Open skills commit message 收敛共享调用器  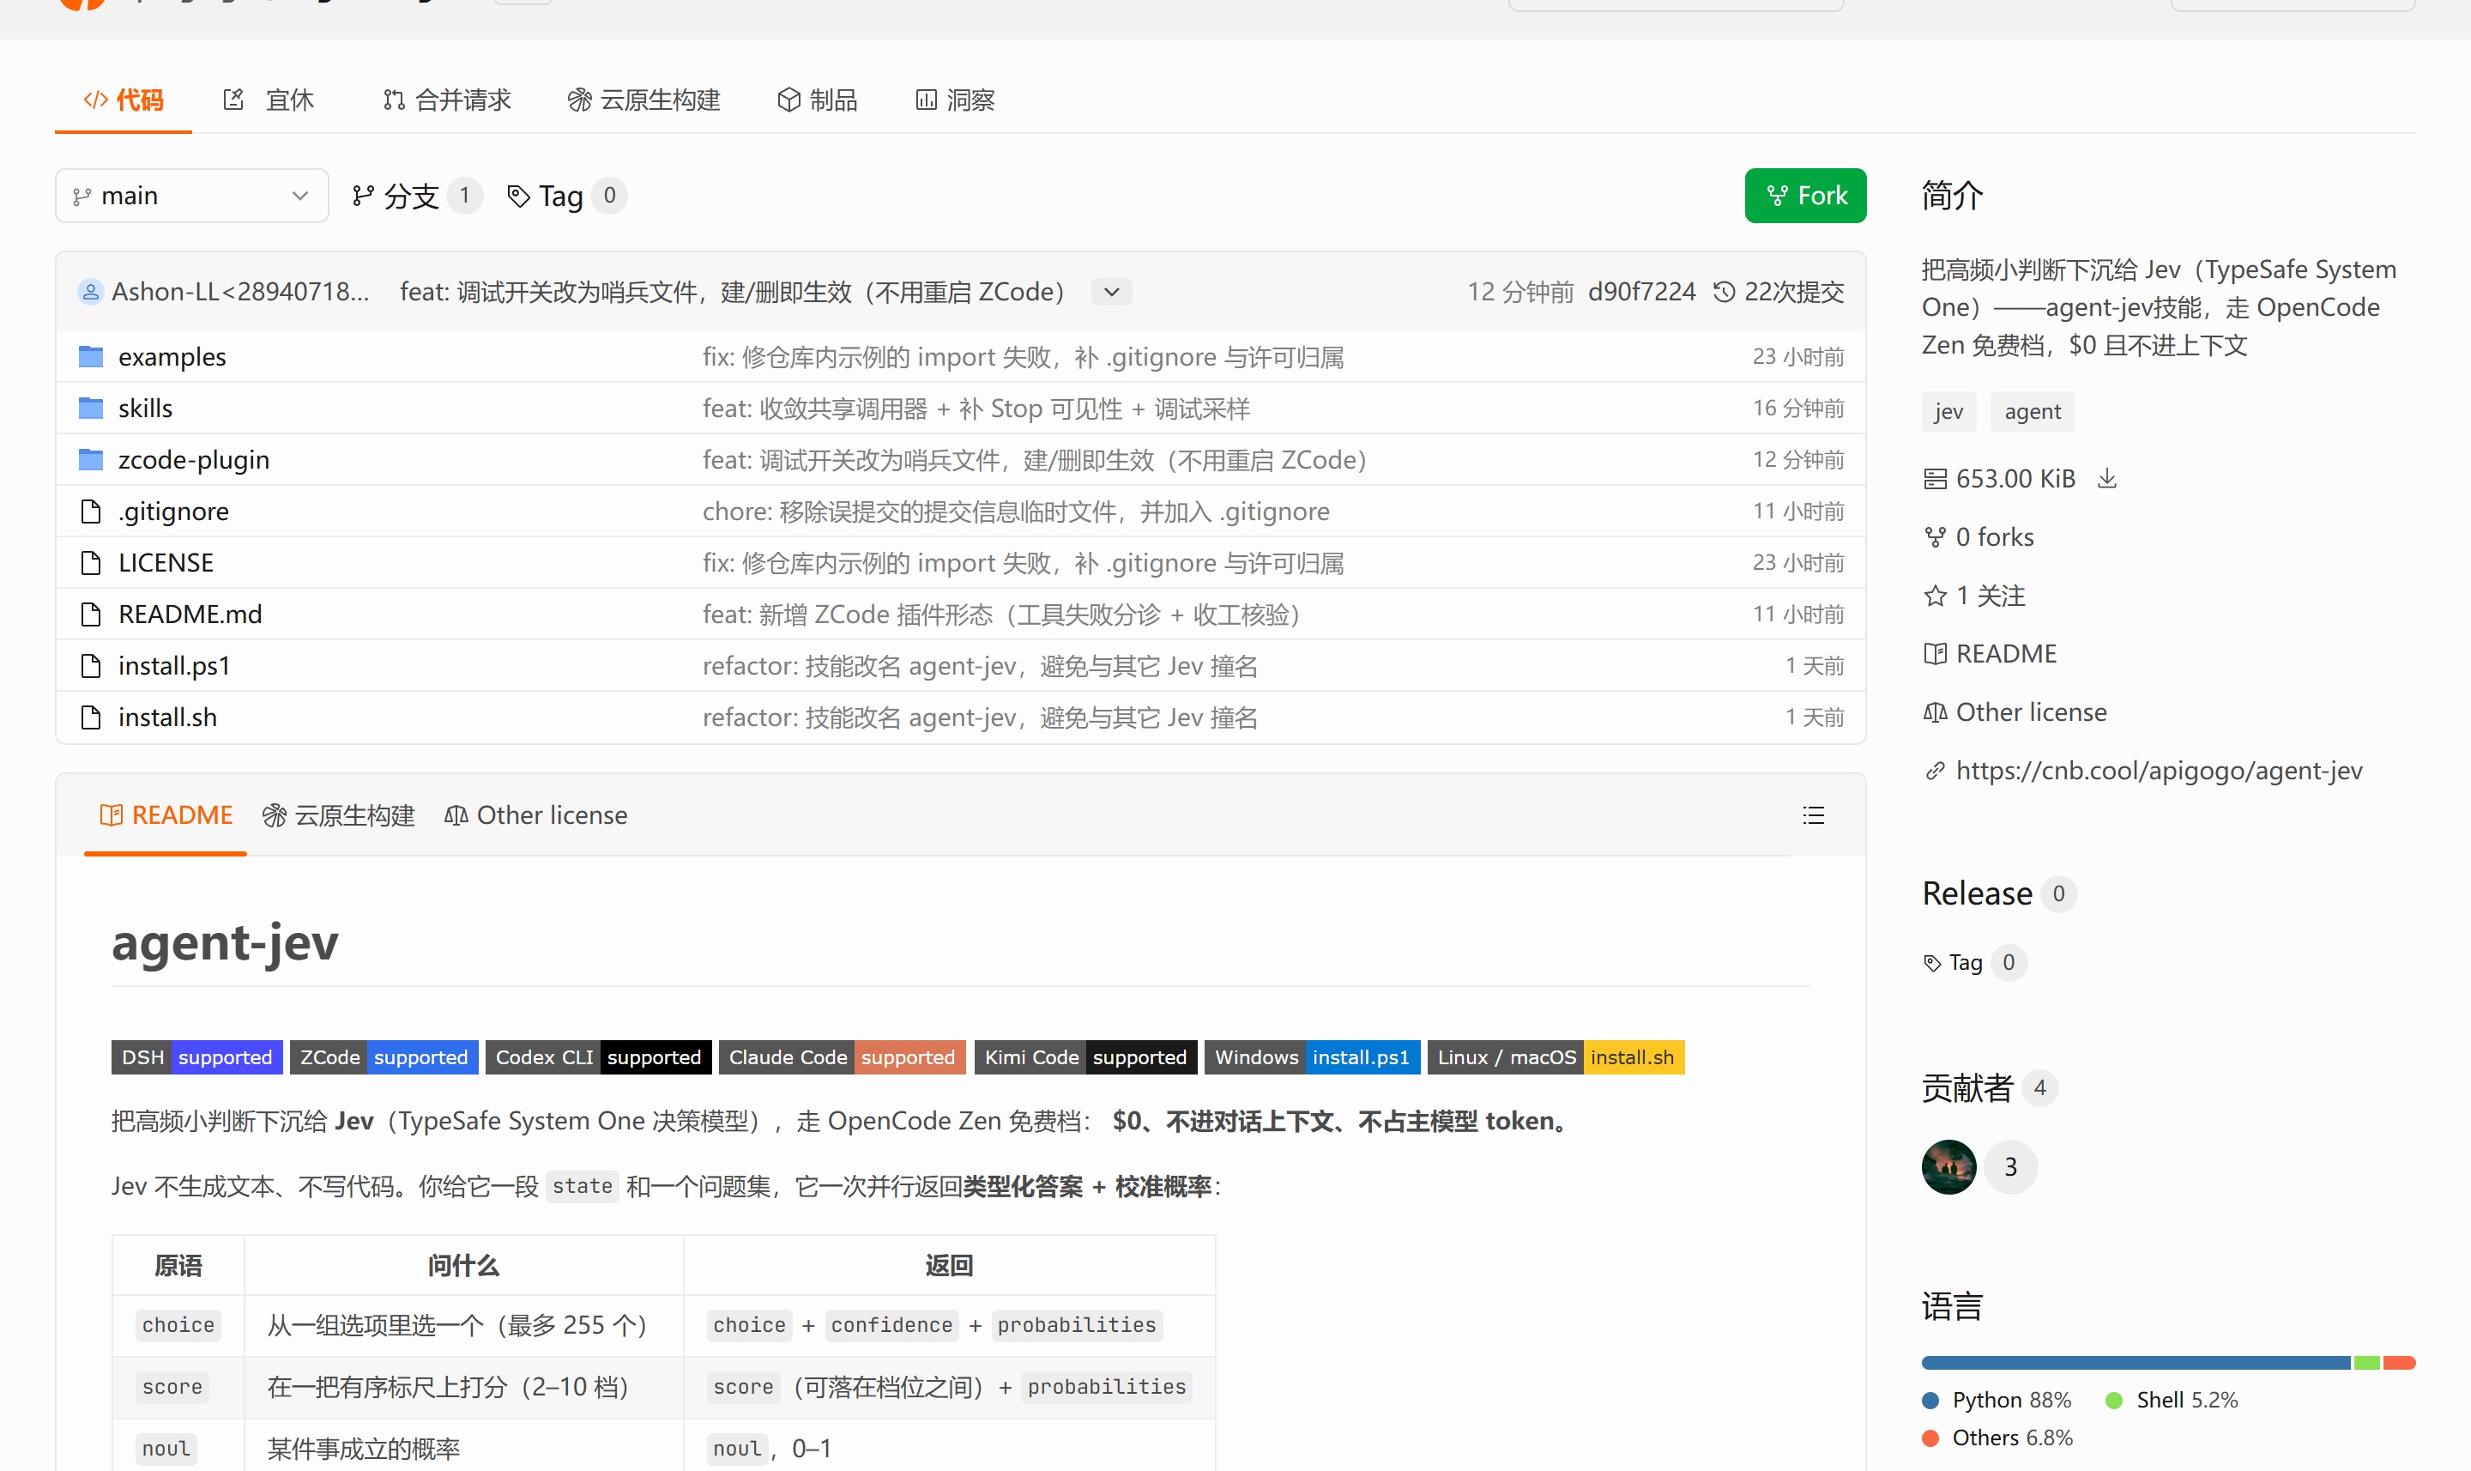tap(976, 408)
